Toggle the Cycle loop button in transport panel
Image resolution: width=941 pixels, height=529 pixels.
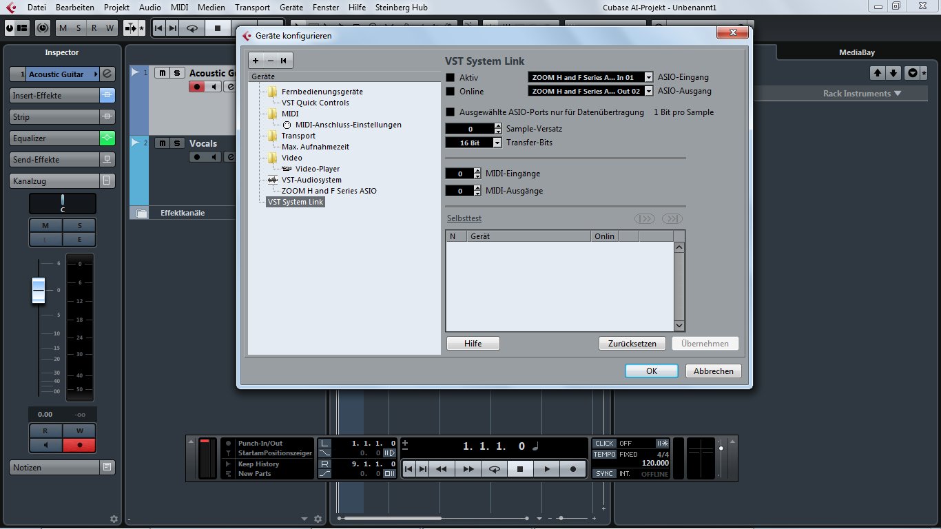pos(494,469)
